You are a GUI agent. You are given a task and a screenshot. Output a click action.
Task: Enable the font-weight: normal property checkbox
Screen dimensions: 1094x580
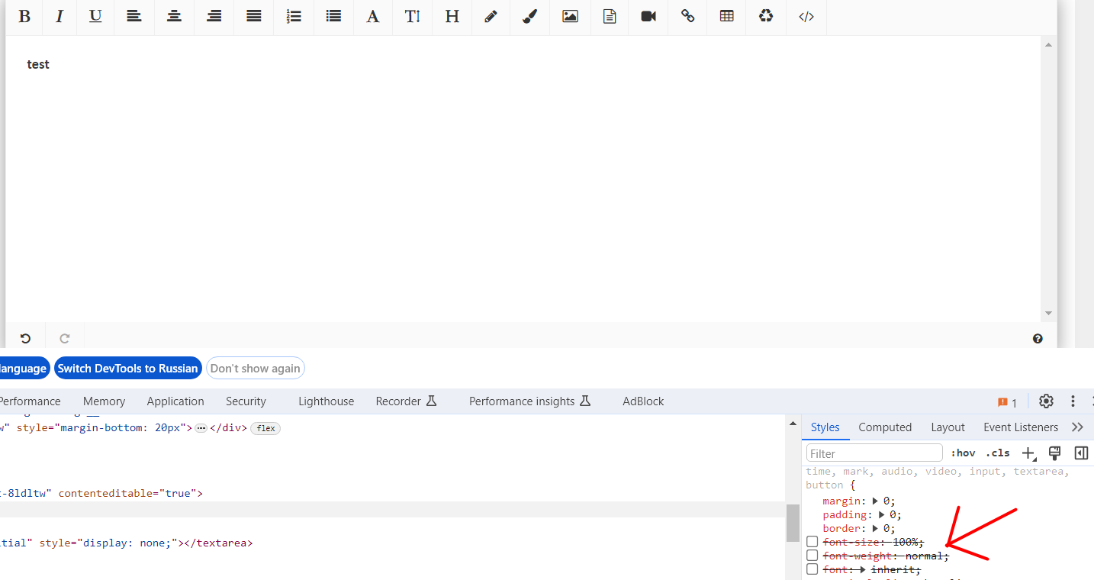click(812, 556)
